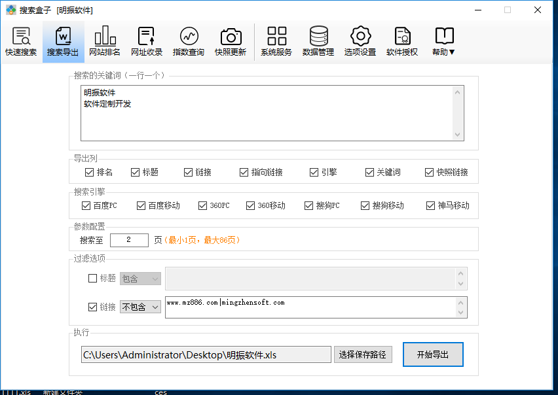Open the 网址收录 URL inclusion checker
The height and width of the screenshot is (395, 558).
tap(146, 41)
